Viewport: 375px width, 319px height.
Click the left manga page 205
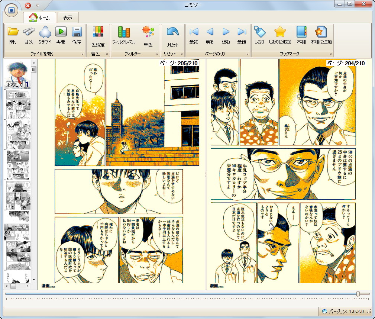[122, 174]
